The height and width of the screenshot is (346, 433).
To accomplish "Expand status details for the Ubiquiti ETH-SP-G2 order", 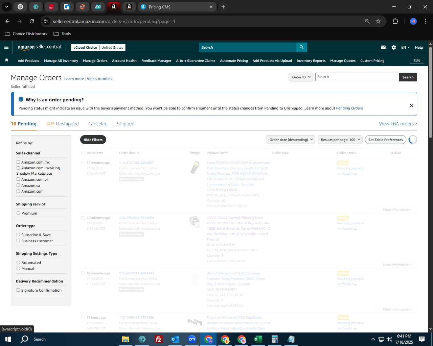I will (356, 285).
